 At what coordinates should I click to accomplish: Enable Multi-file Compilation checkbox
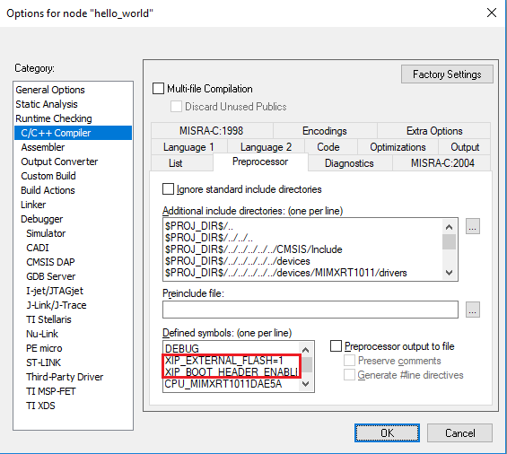[158, 89]
